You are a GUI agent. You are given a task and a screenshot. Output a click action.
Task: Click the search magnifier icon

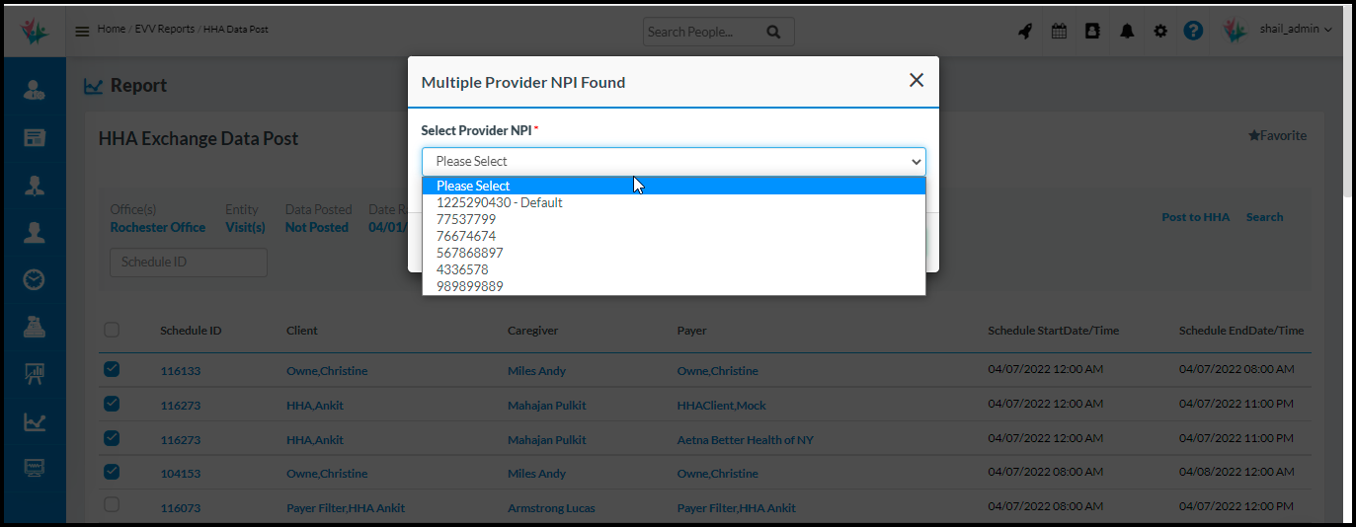click(x=773, y=32)
